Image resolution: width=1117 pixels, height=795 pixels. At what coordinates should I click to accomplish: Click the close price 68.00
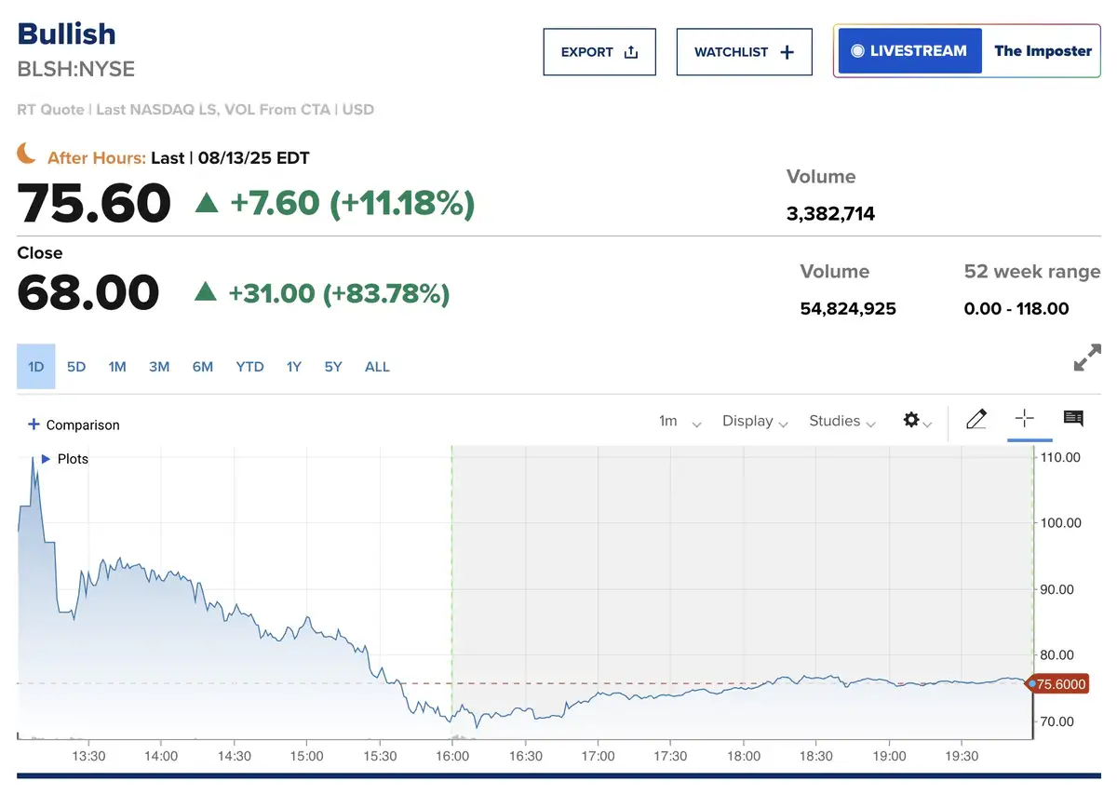[88, 292]
